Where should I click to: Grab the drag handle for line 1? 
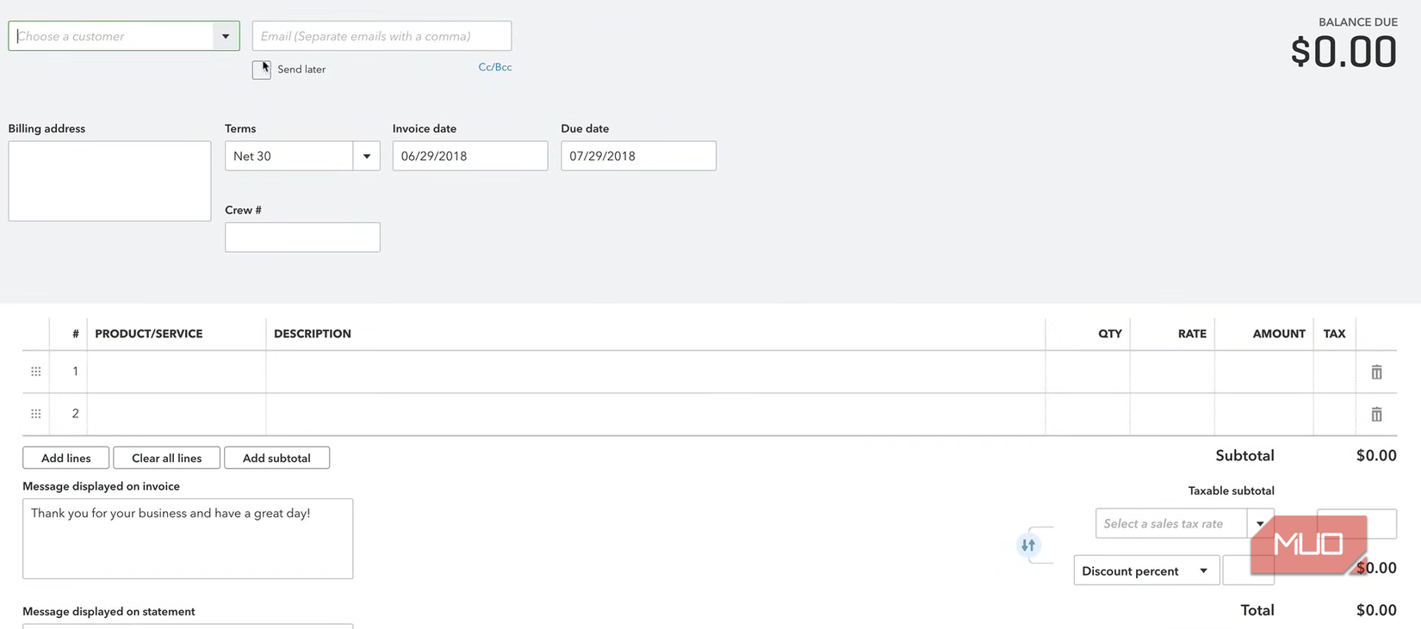[x=35, y=372]
